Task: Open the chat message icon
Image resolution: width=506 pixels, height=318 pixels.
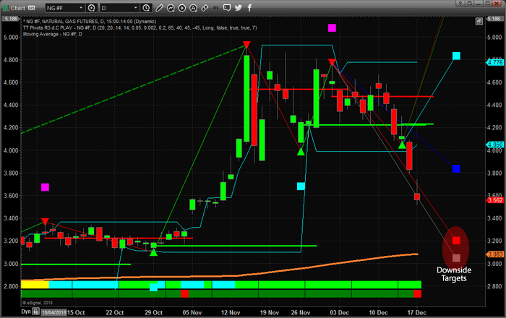Action: coord(227,8)
